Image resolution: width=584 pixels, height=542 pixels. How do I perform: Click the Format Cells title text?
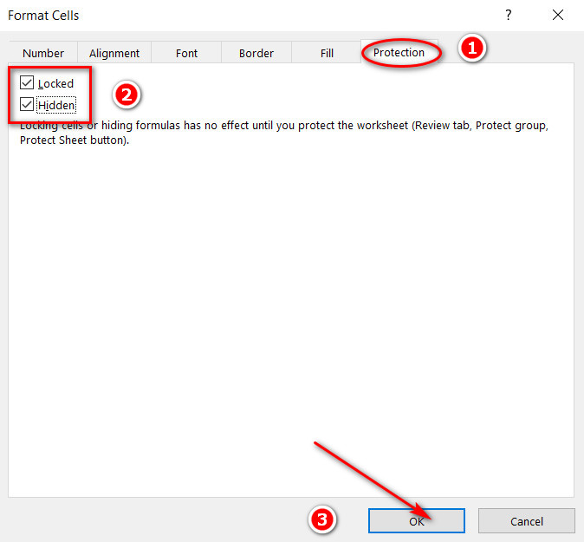click(x=43, y=16)
